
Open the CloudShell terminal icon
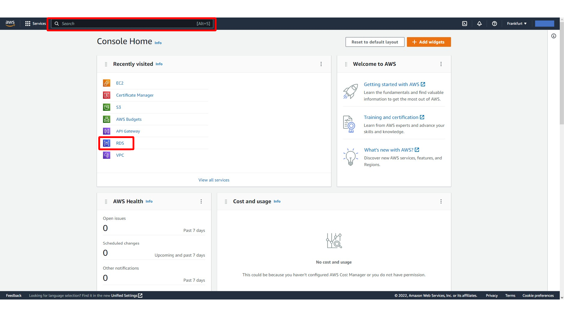coord(465,24)
